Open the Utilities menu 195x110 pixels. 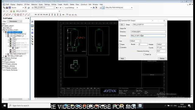coord(54,5)
